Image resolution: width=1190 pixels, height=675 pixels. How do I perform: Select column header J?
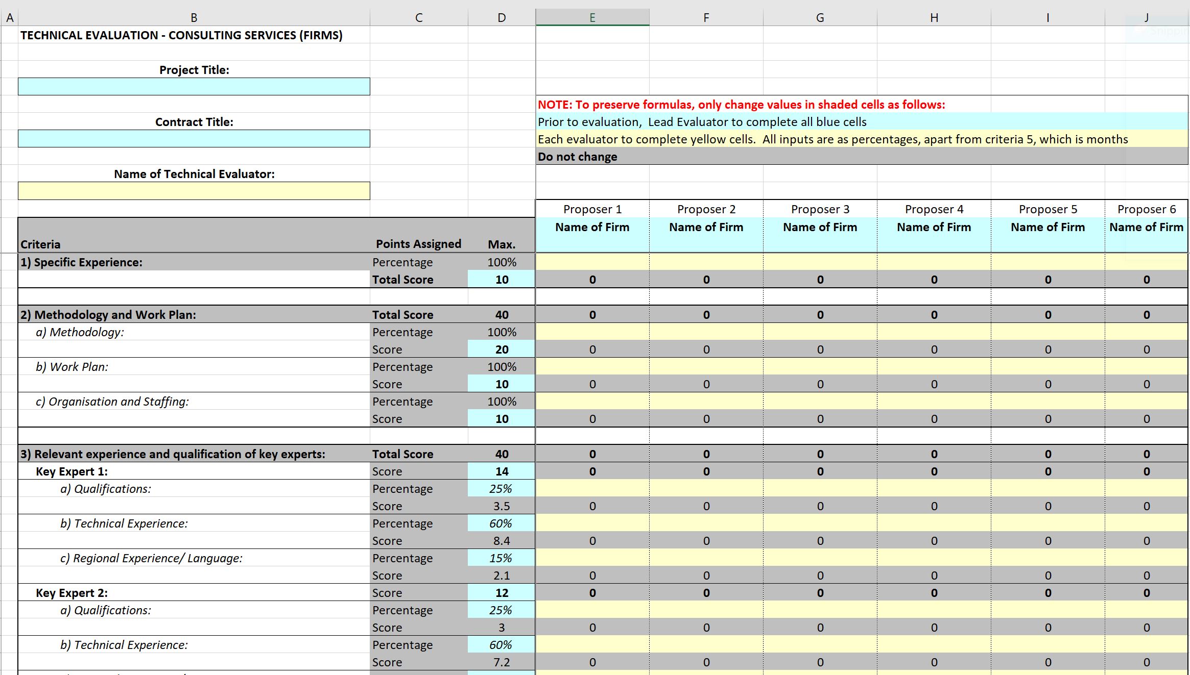(x=1146, y=17)
